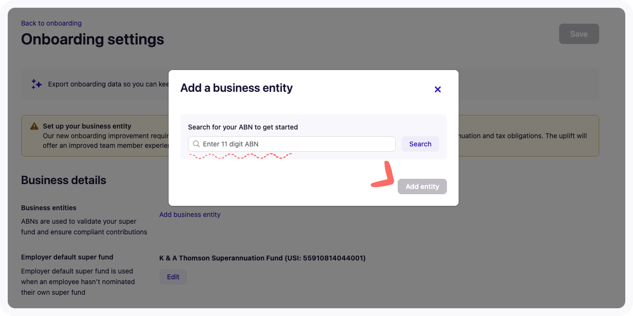
Task: Click the Employer default super fund label
Action: pos(67,257)
